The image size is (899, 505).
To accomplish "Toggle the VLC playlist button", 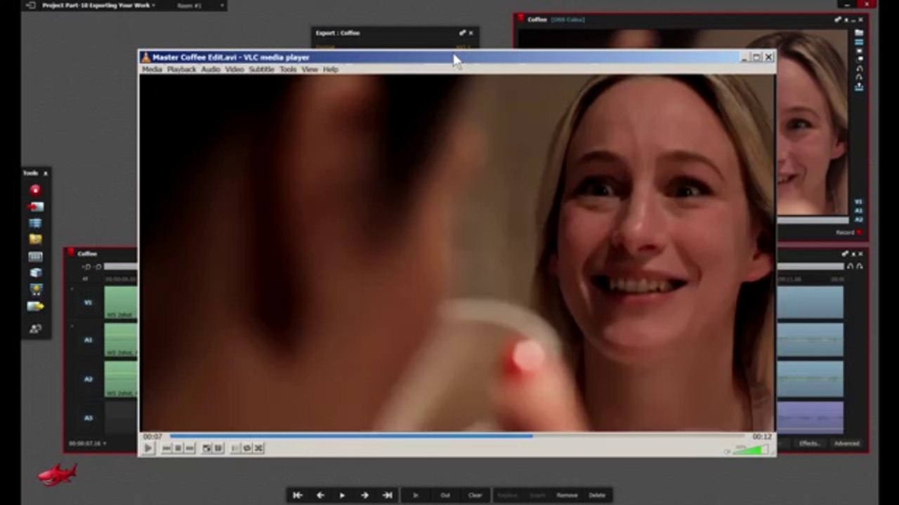I will (235, 448).
